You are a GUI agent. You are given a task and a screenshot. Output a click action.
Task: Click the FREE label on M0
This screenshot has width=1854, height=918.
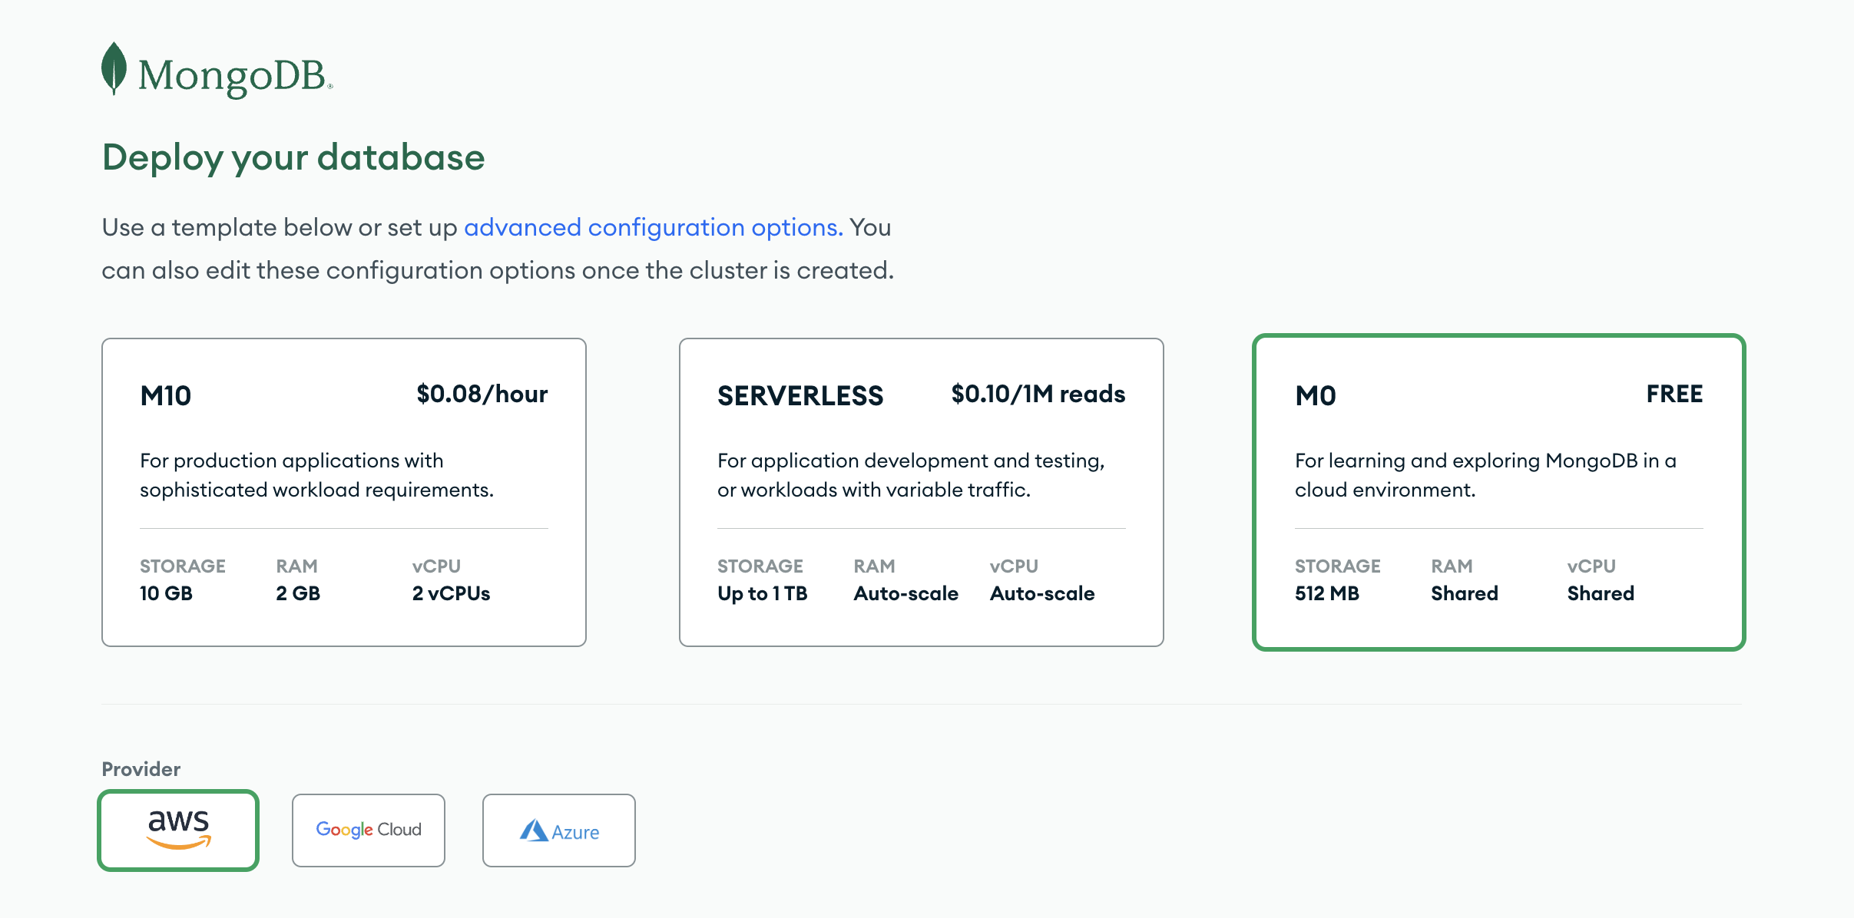coord(1674,394)
